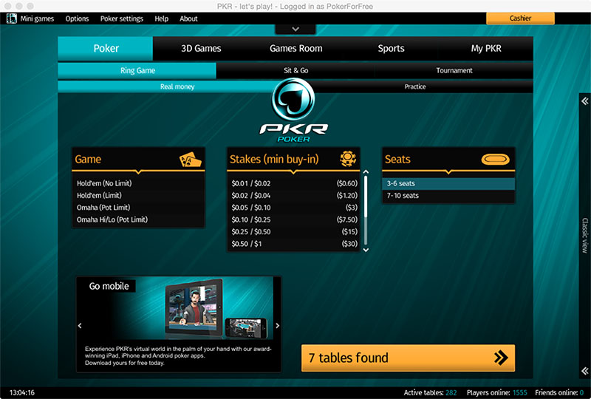
Task: Click the poker chip icon in Stakes panel
Action: [x=349, y=159]
